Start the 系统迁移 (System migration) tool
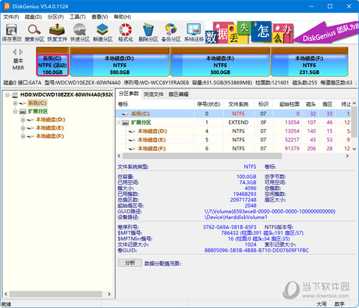Screen dimensions: 359x308 (193, 30)
